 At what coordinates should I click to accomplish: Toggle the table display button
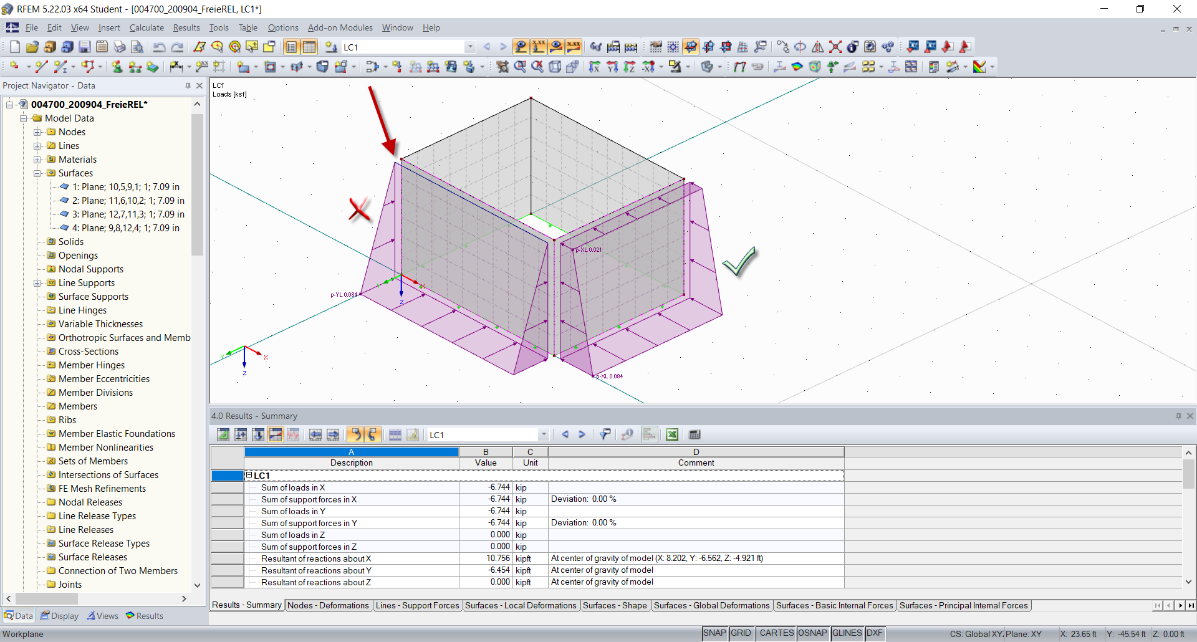point(309,47)
